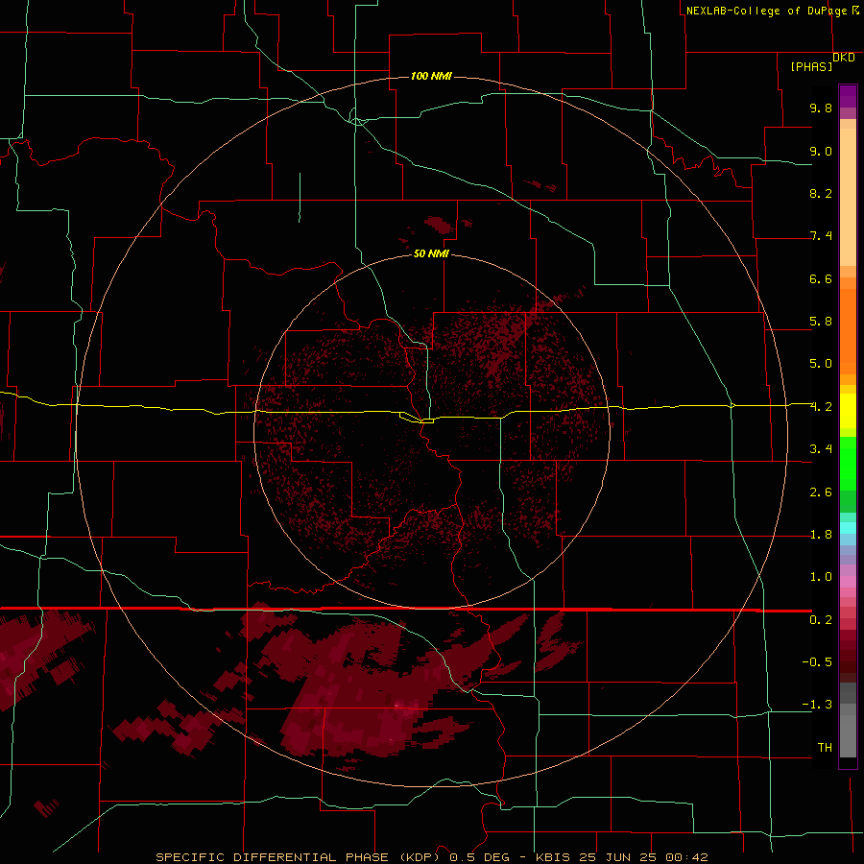Screen dimensions: 864x864
Task: Click the 1.0 scale value
Action: 821,577
